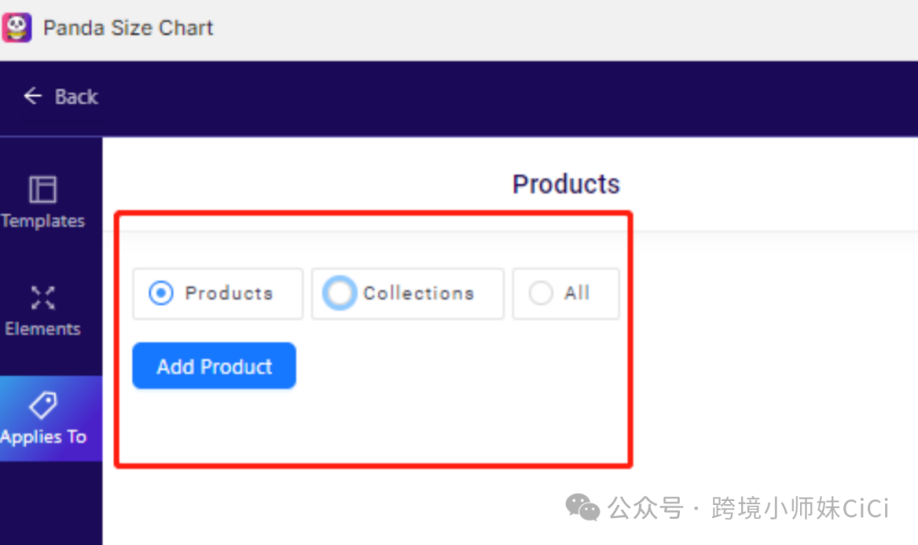The image size is (918, 545).
Task: Click the Panda Size Chart app logo
Action: click(x=16, y=27)
